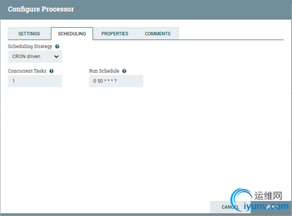Click the Concurrent Tasks input field
Image resolution: width=292 pixels, height=216 pixels.
(35, 81)
